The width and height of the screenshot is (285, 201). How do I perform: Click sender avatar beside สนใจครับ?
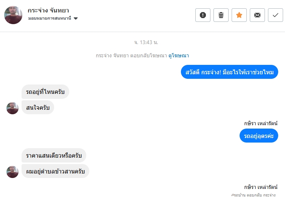[12, 108]
